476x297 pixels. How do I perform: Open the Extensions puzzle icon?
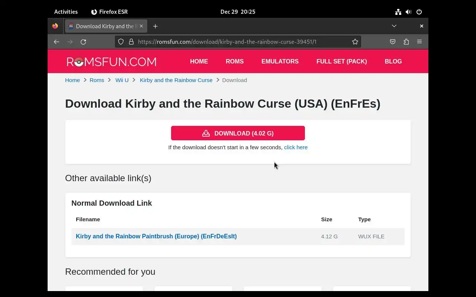(x=406, y=42)
